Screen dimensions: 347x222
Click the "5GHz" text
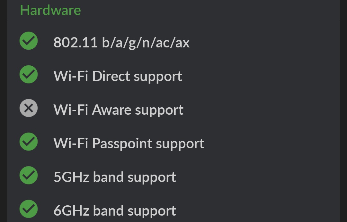[x=71, y=177]
